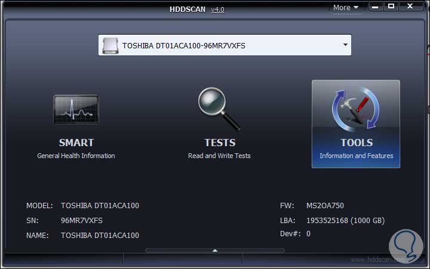The image size is (430, 269).
Task: Open the SMART heartbeat monitor icon
Action: coord(76,110)
